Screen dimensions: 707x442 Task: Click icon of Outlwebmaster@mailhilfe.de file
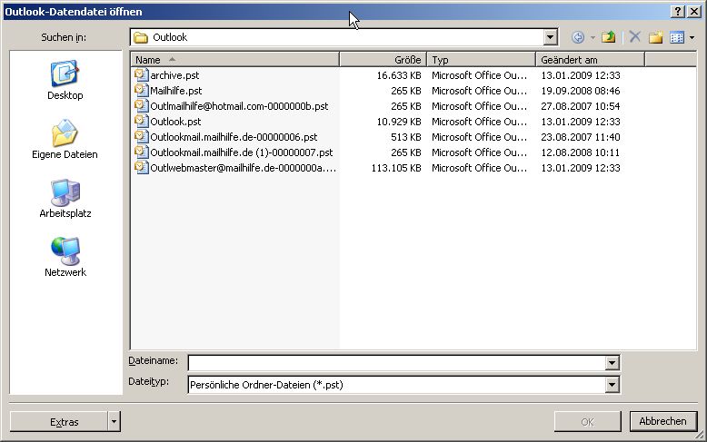coord(141,167)
